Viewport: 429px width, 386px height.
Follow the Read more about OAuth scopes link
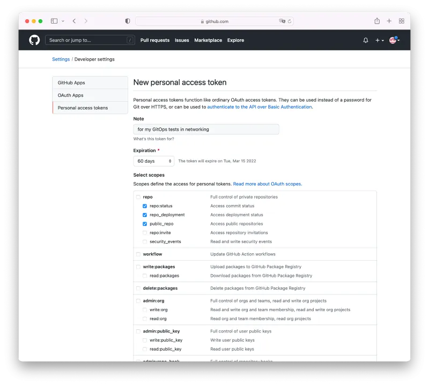[267, 184]
